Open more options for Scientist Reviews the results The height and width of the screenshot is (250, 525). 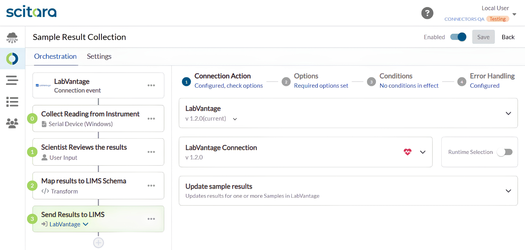point(151,152)
